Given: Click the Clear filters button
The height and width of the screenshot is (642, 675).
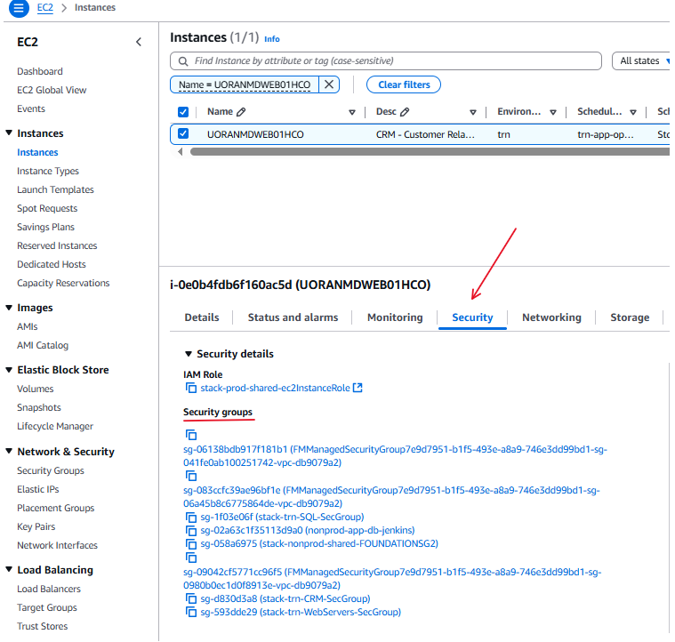Looking at the screenshot, I should [x=404, y=84].
